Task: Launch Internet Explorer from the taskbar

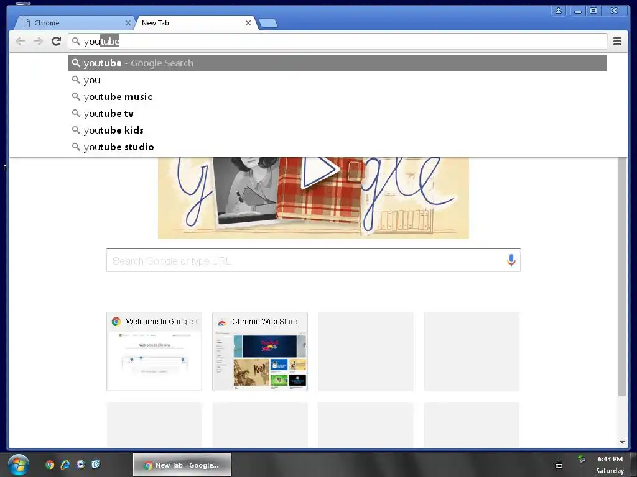Action: point(65,465)
